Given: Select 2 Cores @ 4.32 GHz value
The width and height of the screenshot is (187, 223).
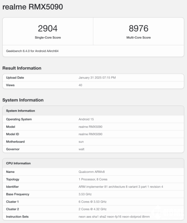Looking at the screenshot, I should pyautogui.click(x=92, y=209).
